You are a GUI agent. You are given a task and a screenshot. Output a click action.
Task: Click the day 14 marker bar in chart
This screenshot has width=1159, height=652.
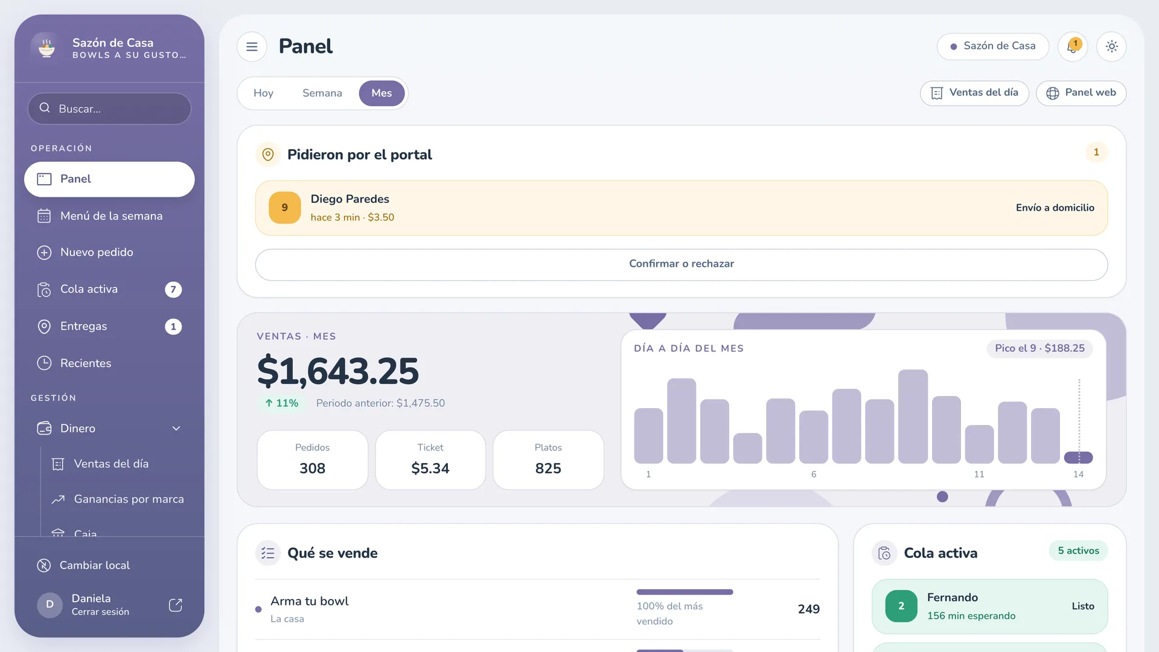(1078, 458)
